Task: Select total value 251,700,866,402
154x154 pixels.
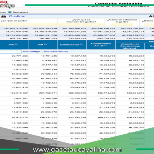Action: click(74, 28)
